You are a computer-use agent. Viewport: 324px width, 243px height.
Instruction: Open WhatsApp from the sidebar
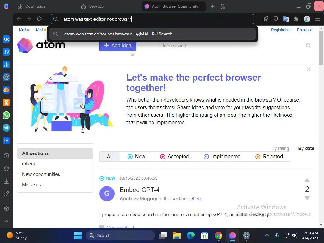pyautogui.click(x=6, y=115)
